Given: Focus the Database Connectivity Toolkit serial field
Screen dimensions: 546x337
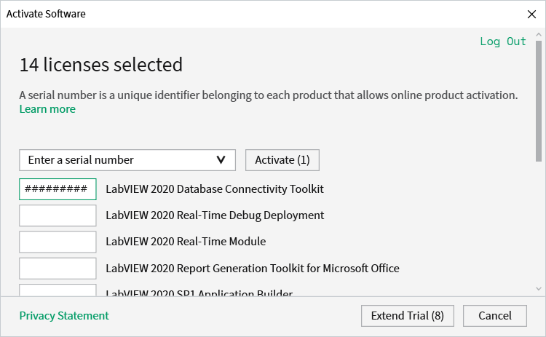Looking at the screenshot, I should coord(58,189).
